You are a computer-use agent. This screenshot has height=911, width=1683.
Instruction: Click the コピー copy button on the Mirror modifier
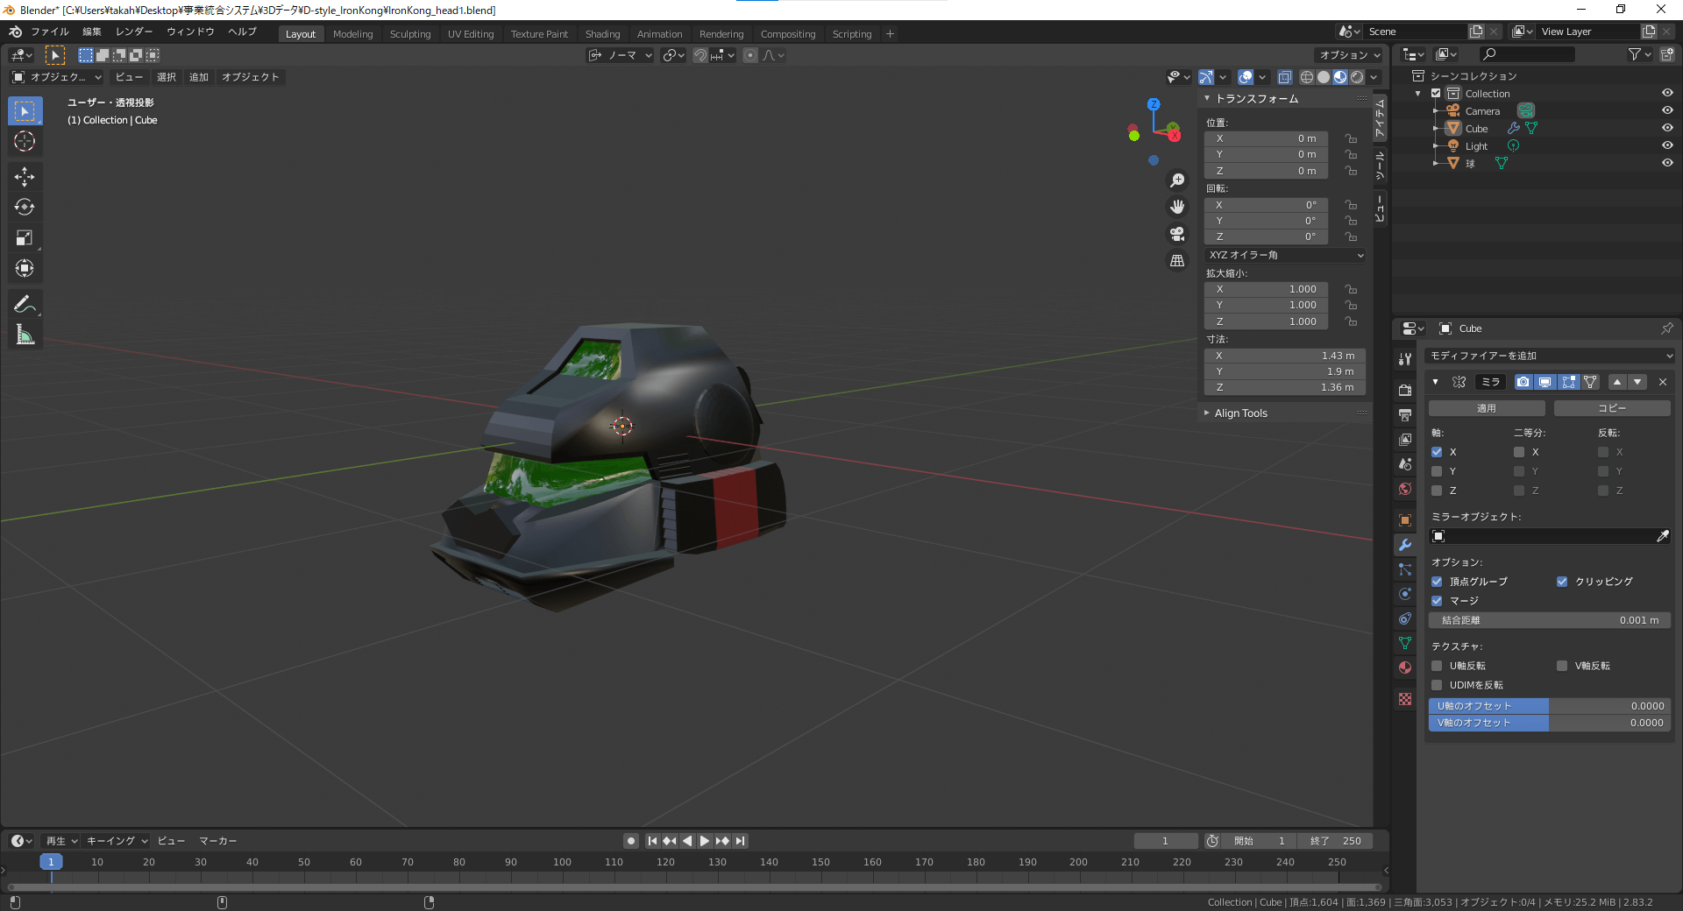[1611, 407]
